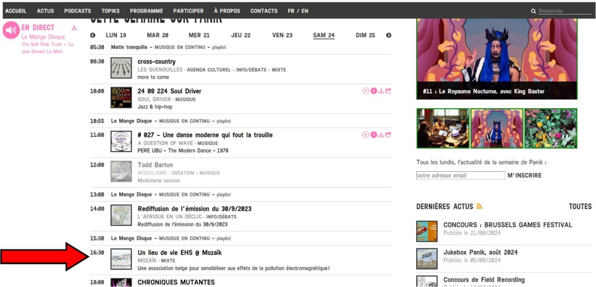Play the Soul Driver episode
The height and width of the screenshot is (287, 596).
[x=374, y=91]
